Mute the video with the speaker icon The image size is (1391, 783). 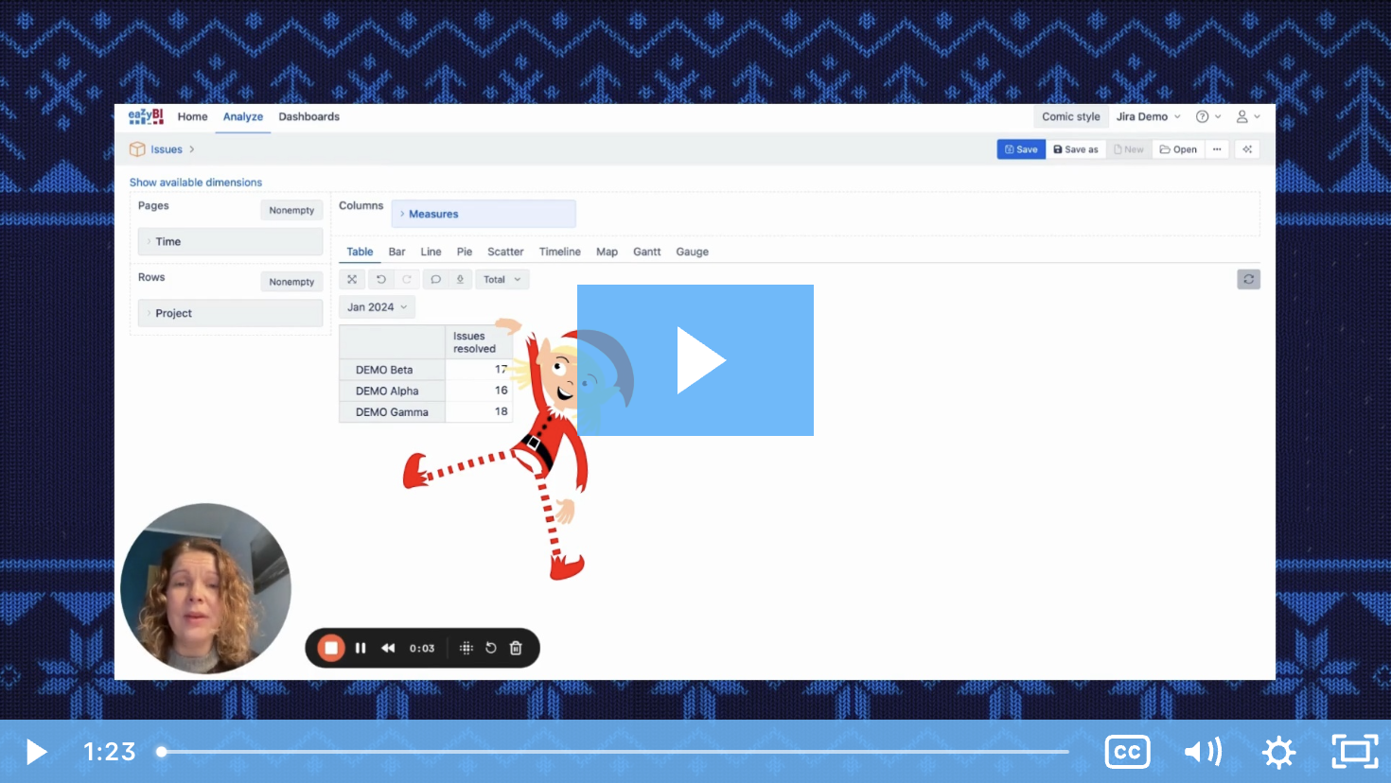[x=1203, y=752]
